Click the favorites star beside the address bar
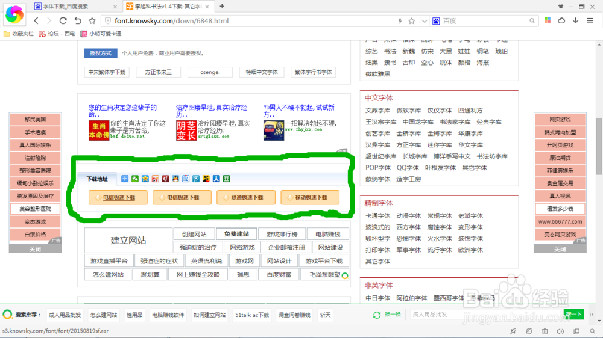 click(92, 20)
